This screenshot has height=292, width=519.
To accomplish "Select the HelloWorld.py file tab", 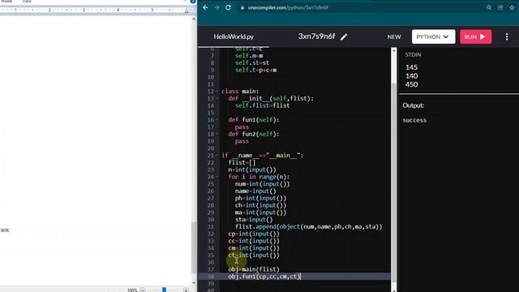I will (234, 36).
